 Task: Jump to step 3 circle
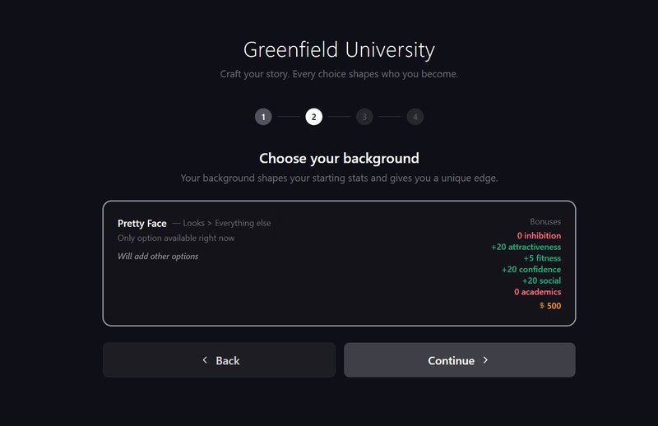click(x=364, y=117)
